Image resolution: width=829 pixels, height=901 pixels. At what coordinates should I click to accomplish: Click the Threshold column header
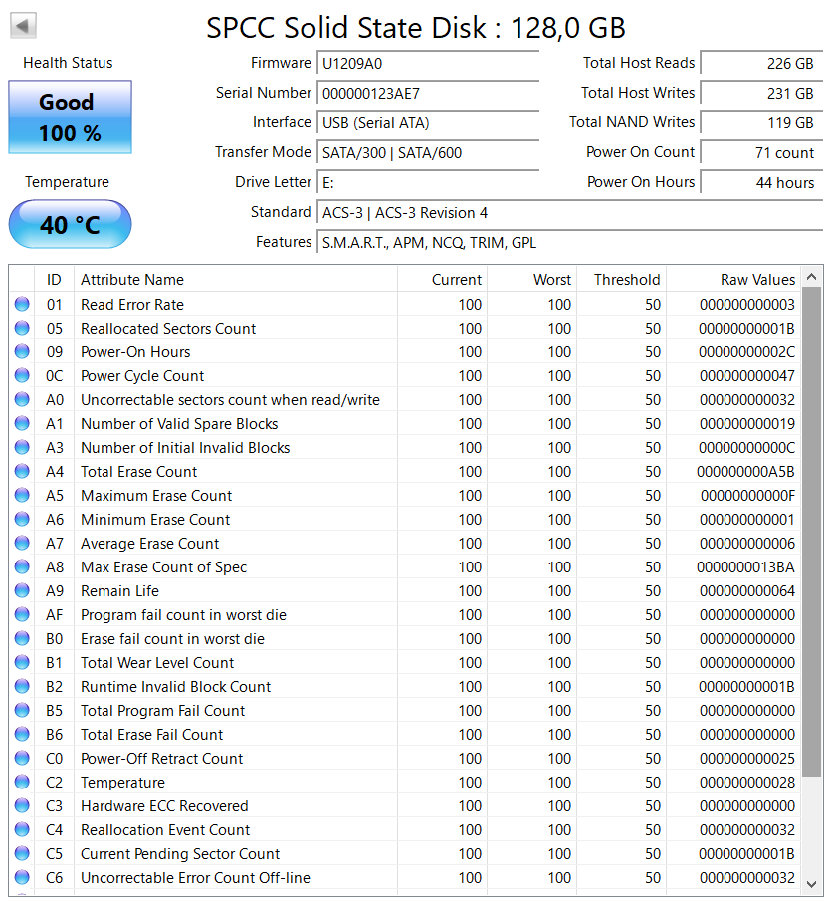(626, 280)
